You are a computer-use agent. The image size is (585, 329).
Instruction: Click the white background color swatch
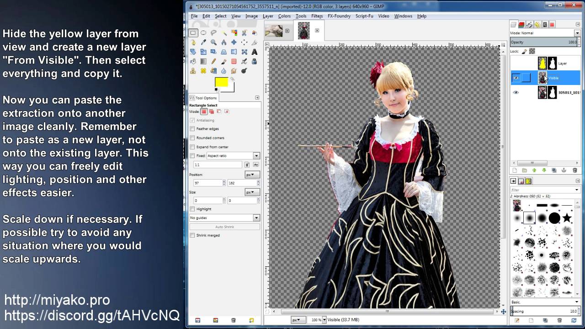click(231, 88)
